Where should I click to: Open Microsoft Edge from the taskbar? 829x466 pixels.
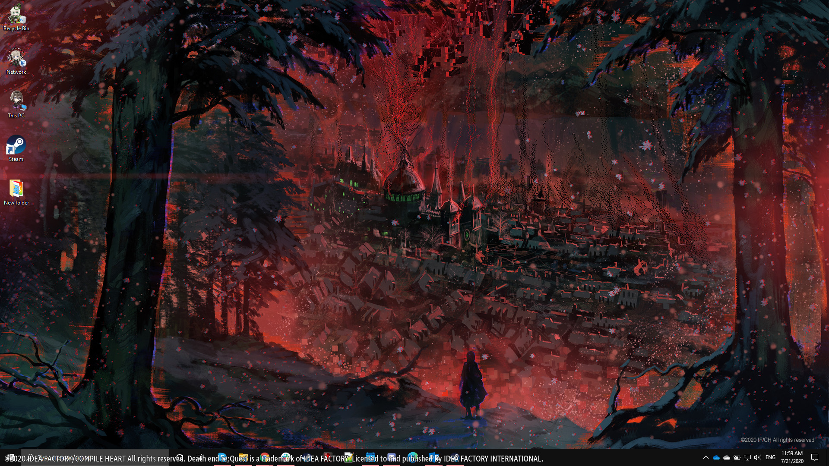pos(221,458)
